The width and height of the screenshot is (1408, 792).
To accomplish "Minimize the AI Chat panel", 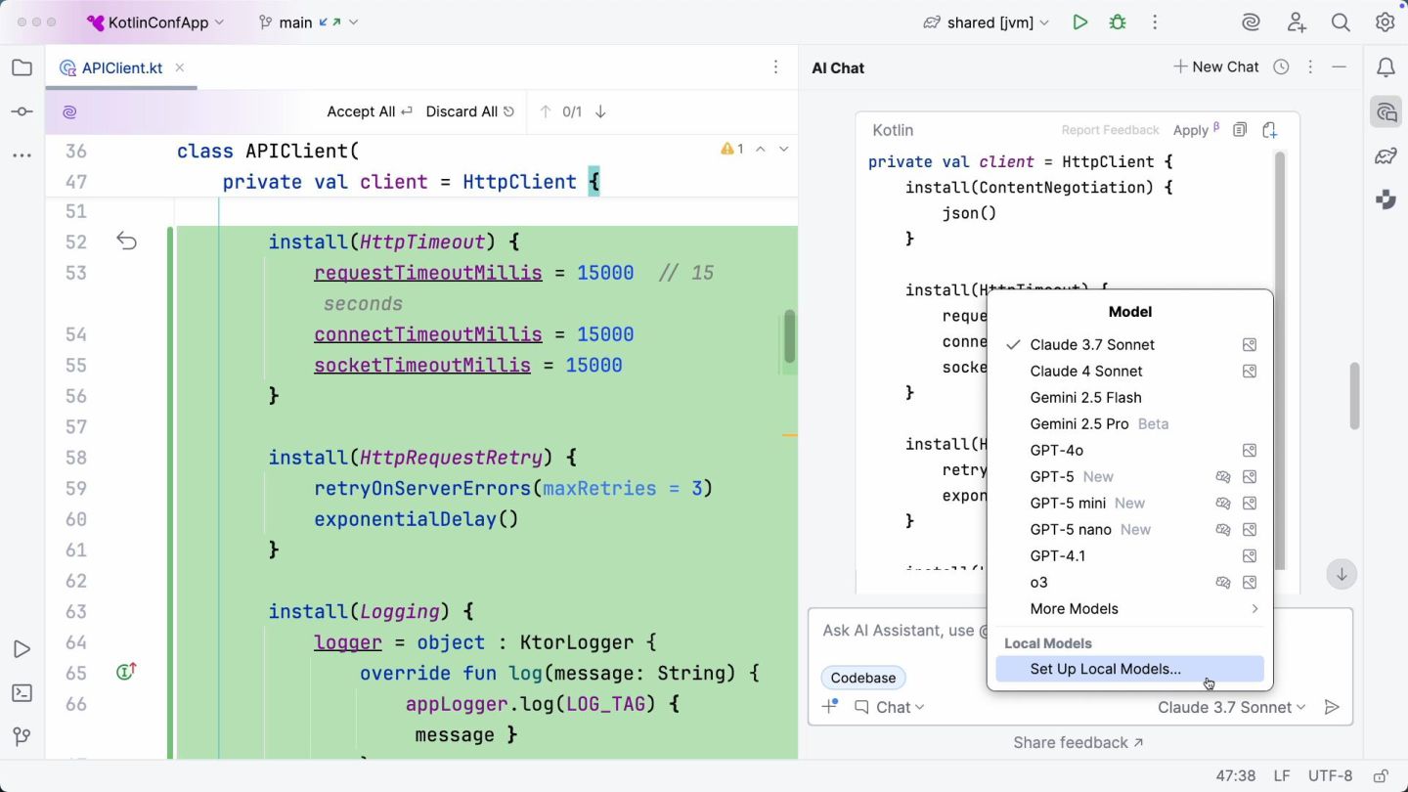I will [1340, 67].
